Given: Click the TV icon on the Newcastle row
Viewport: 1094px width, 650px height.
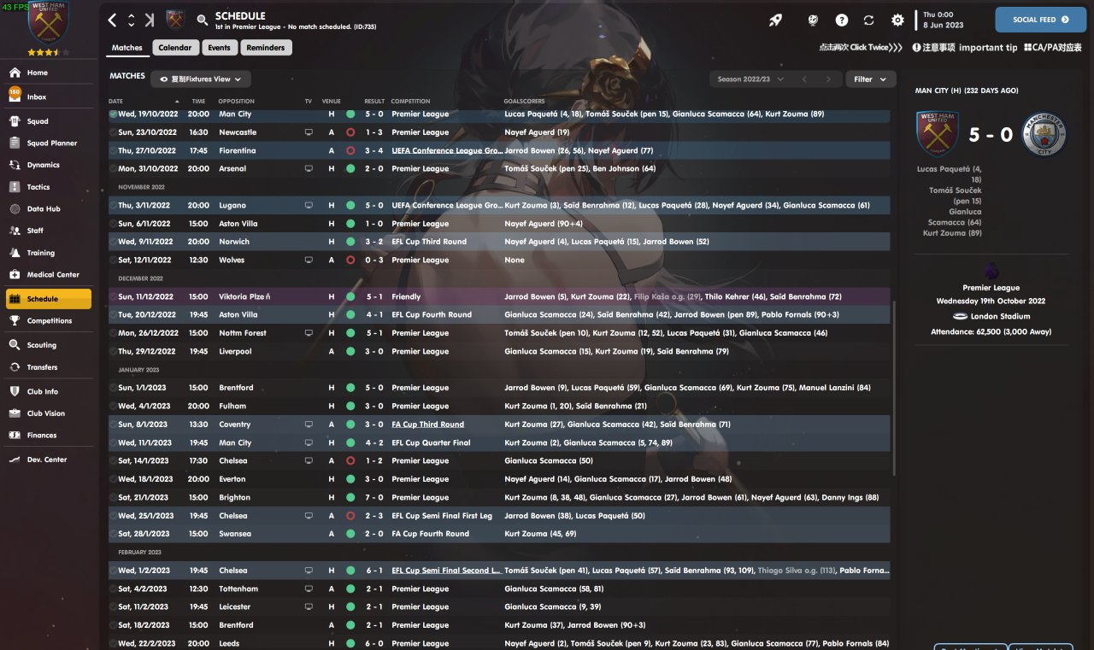Looking at the screenshot, I should tap(309, 132).
